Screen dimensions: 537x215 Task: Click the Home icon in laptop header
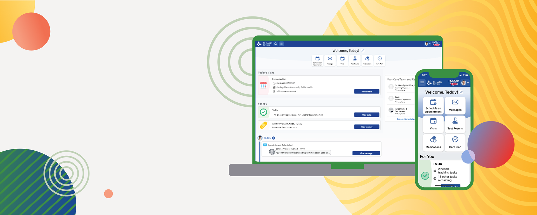[x=276, y=44]
